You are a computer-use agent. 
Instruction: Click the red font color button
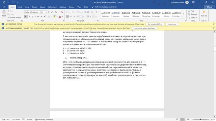60,16
